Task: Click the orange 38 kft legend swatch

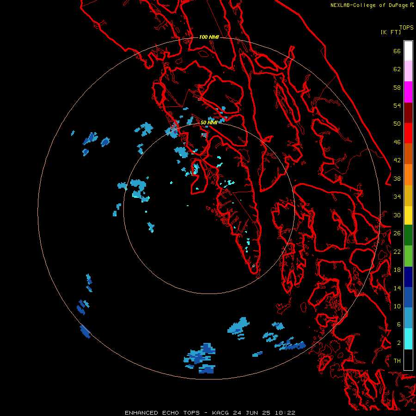Action: (x=408, y=175)
